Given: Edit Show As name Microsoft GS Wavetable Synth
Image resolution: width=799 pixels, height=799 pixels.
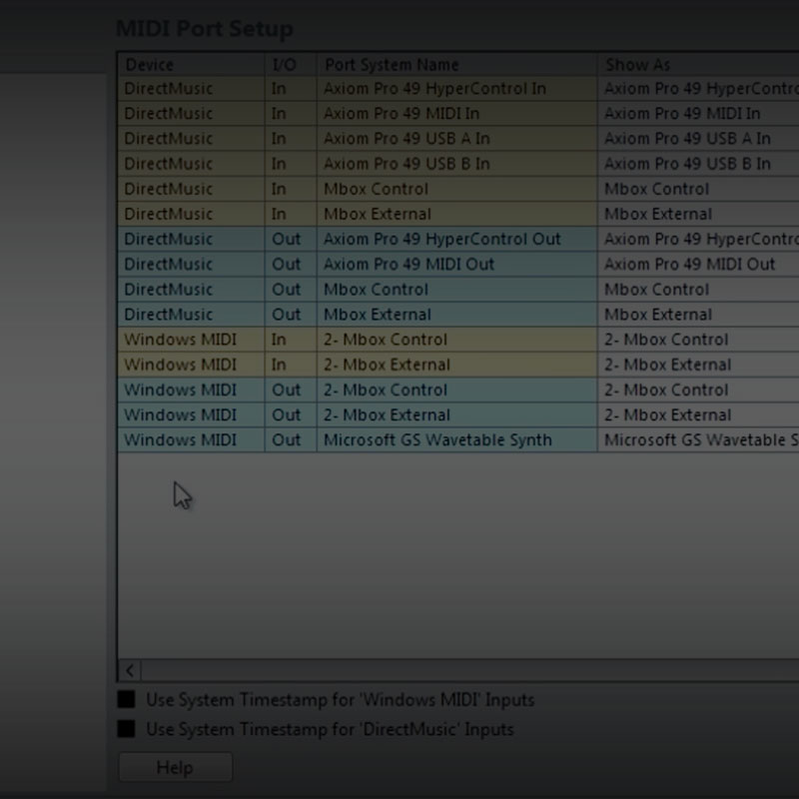Looking at the screenshot, I should (698, 439).
